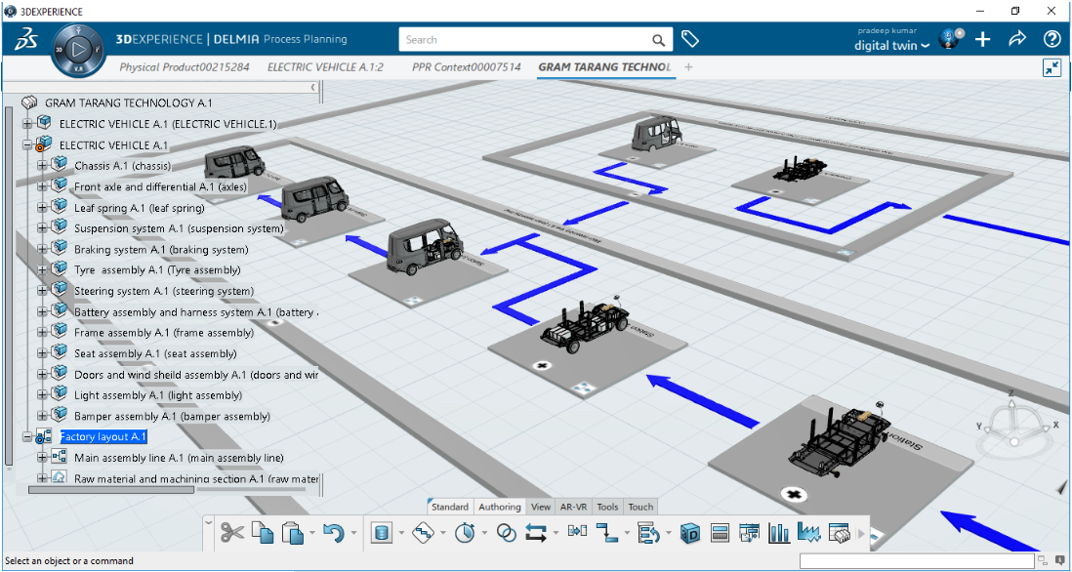
Task: Collapse the Factory layout A.1 node
Action: [x=27, y=436]
